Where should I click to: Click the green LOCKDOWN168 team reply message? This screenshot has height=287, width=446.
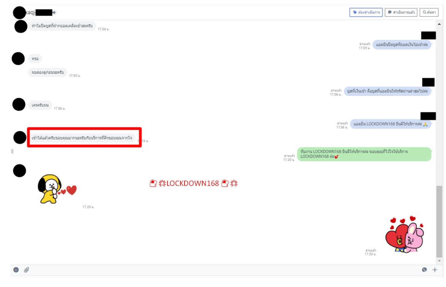pos(364,154)
